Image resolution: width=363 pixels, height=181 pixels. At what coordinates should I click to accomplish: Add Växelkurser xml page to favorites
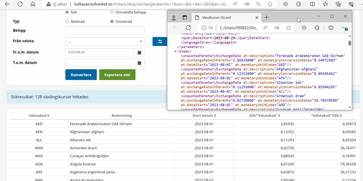point(288,28)
